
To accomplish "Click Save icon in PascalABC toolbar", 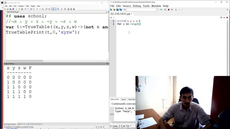I will pos(10,9).
